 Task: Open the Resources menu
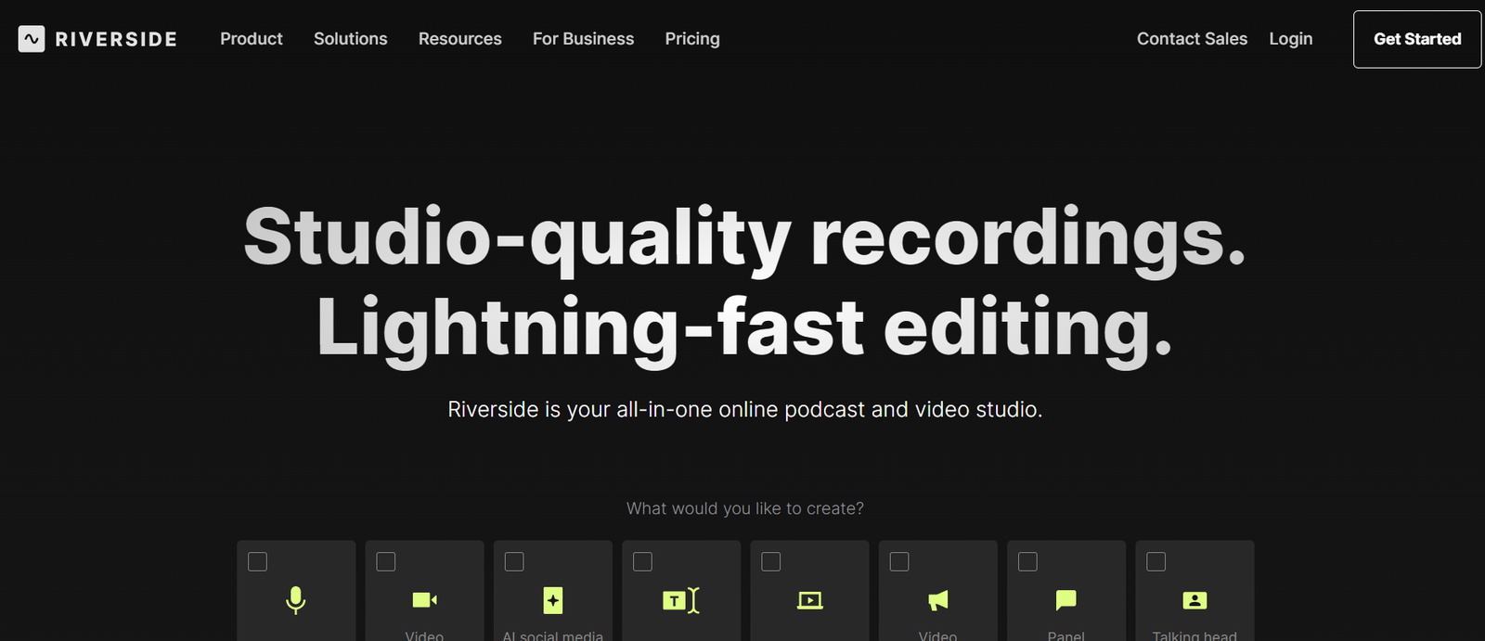point(460,39)
